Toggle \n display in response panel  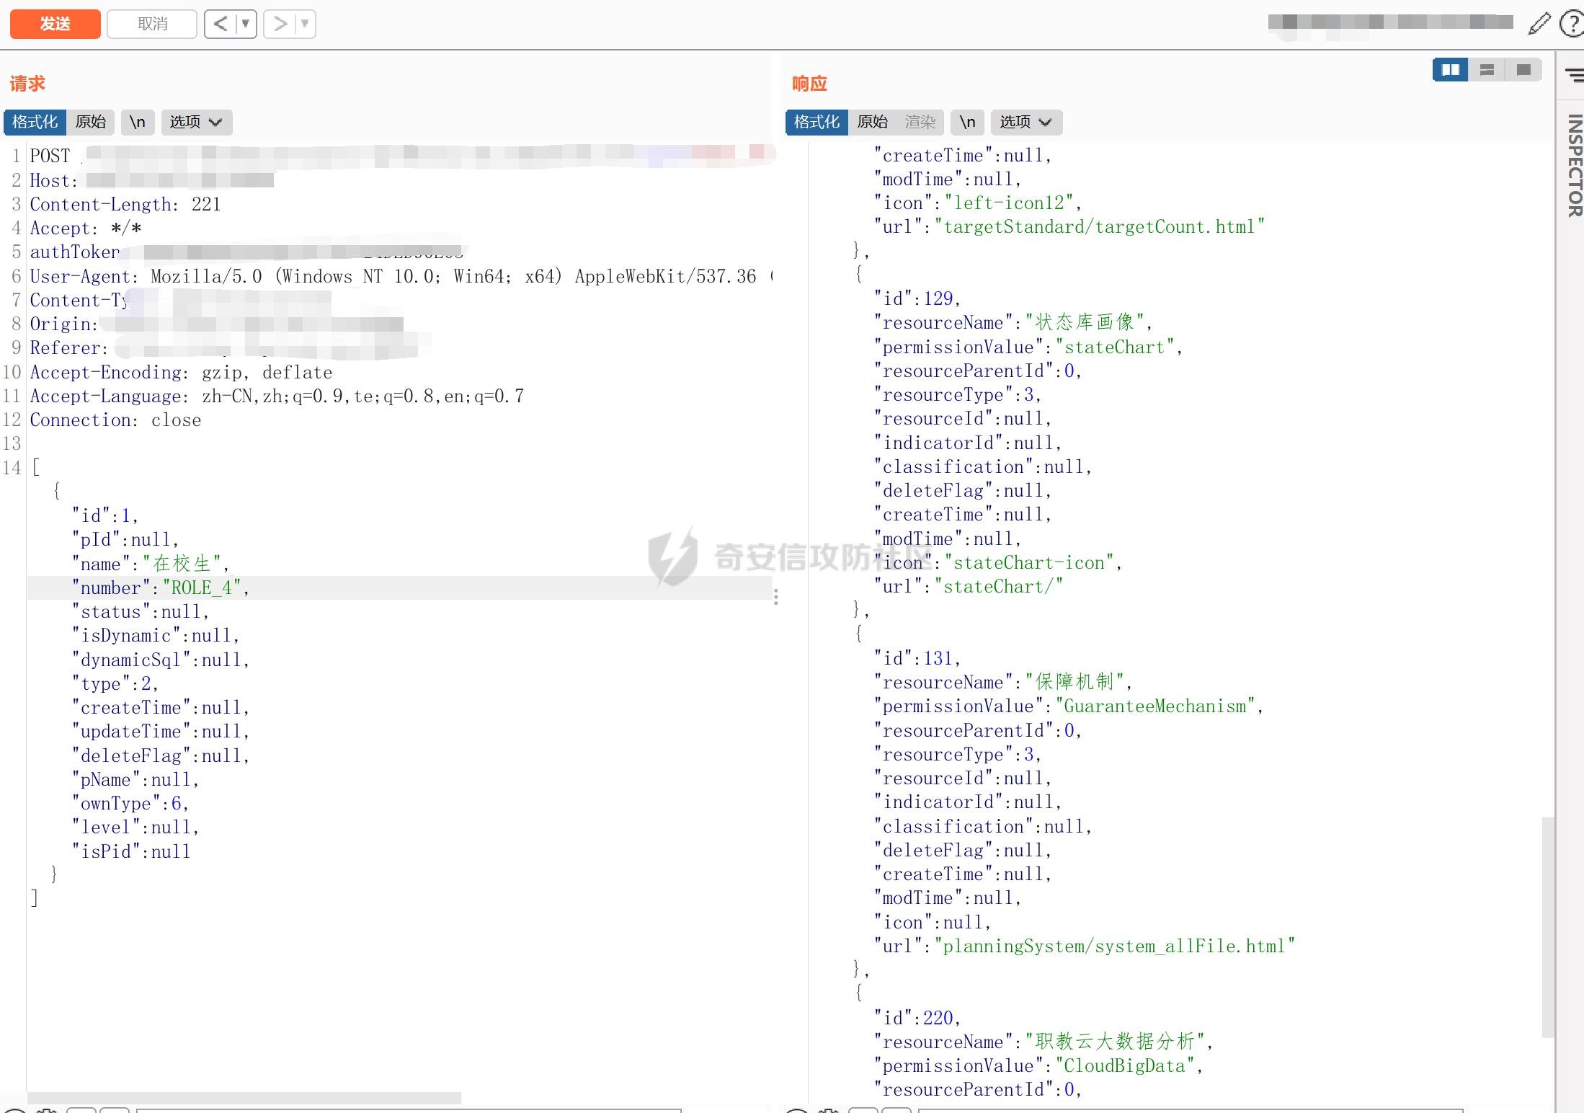tap(967, 122)
